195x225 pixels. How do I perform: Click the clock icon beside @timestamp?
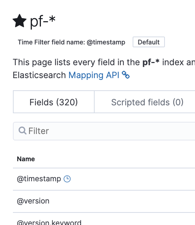67,179
